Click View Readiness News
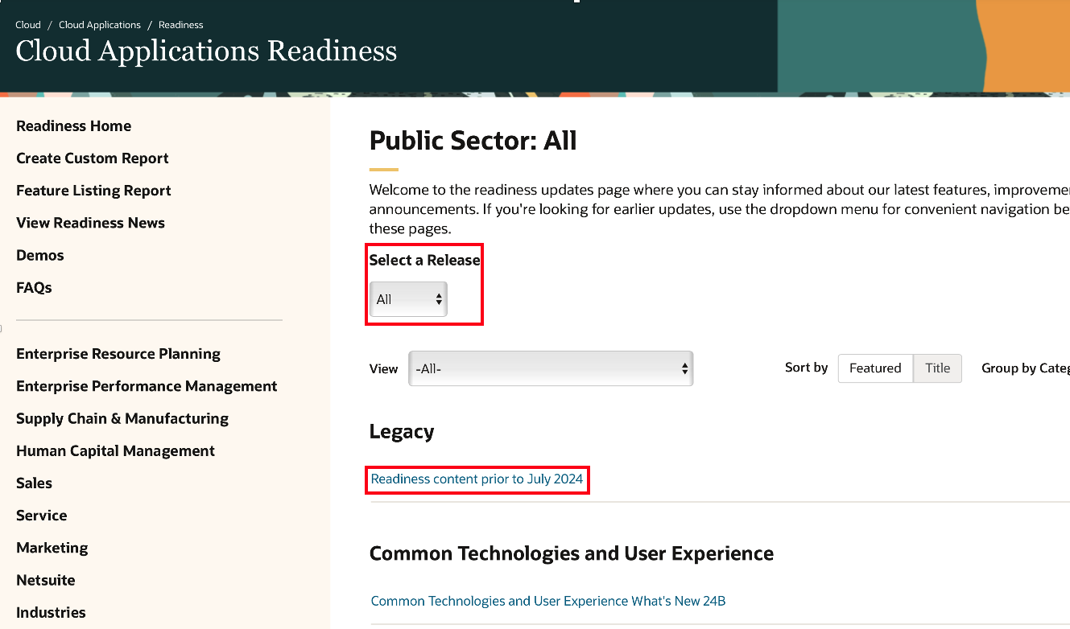The width and height of the screenshot is (1070, 629). [x=90, y=223]
